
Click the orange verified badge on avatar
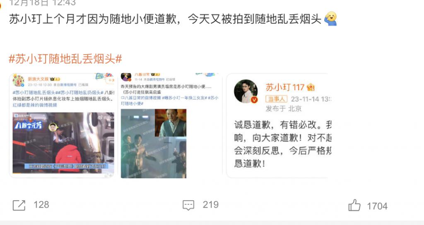point(254,100)
